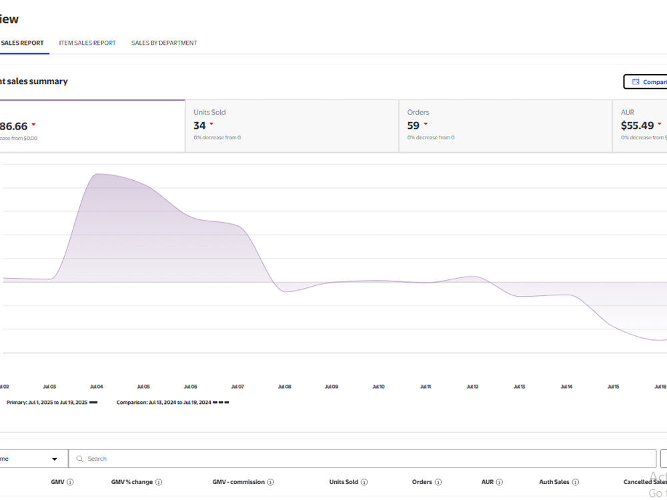
Task: Click the Jul 15 axis label
Action: [x=614, y=387]
